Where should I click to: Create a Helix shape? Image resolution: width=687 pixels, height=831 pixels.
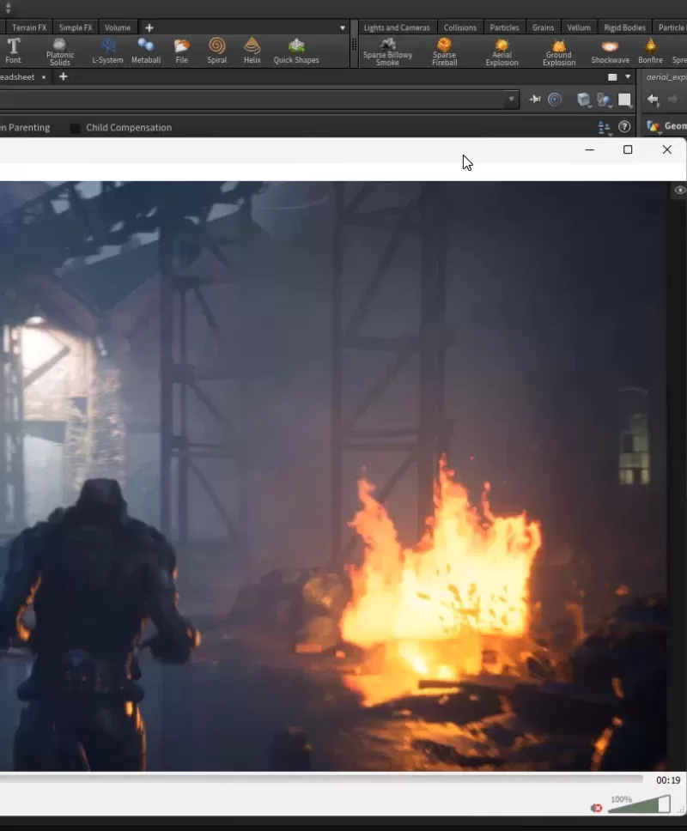(252, 51)
